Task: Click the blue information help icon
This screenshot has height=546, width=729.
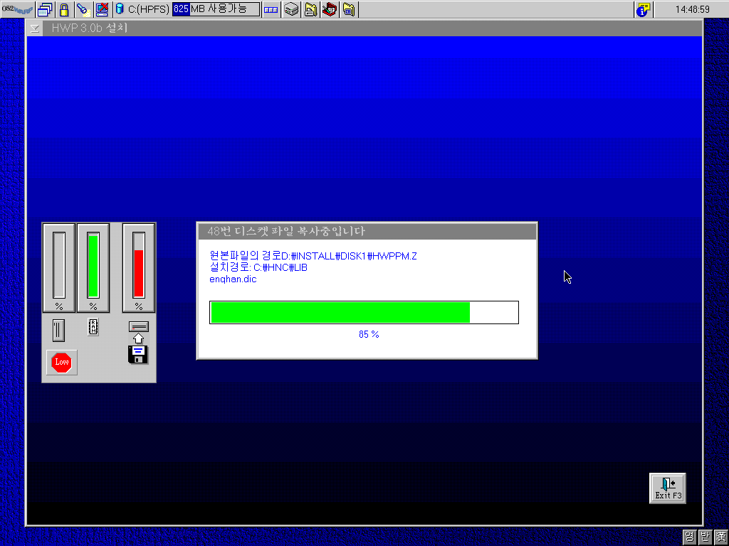Action: pyautogui.click(x=643, y=9)
